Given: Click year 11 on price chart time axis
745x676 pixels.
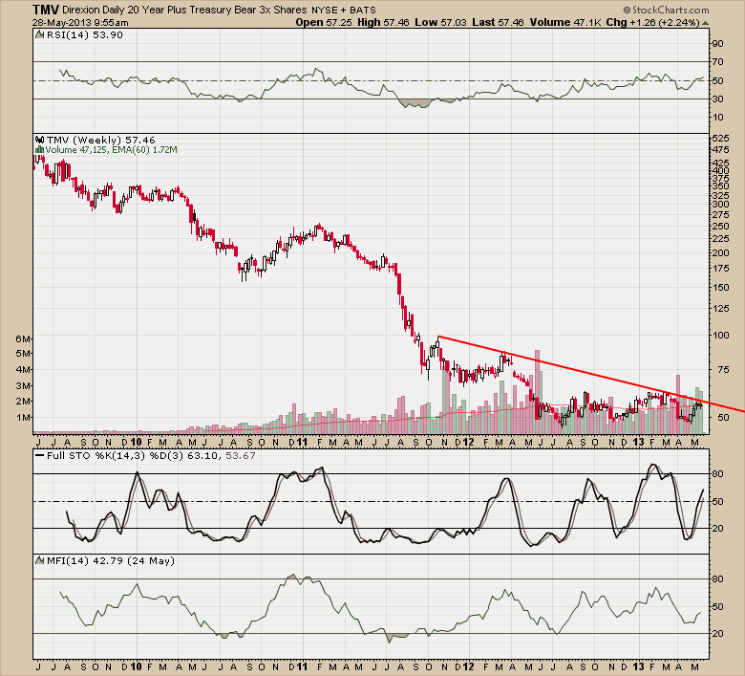Looking at the screenshot, I should click(302, 443).
